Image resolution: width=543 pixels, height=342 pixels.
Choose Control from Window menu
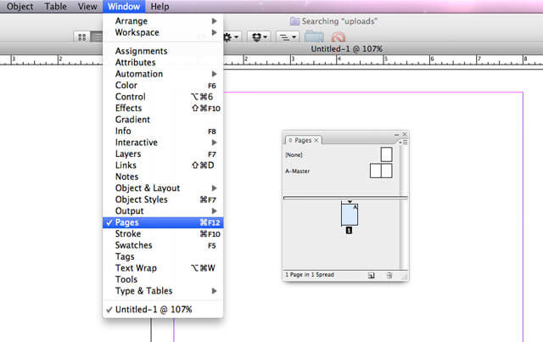pos(163,97)
